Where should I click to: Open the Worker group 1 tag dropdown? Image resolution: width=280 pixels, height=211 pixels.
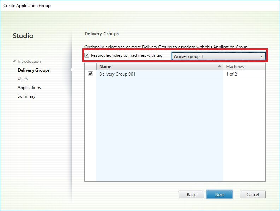(218, 56)
